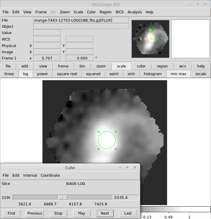
Task: Open the Scale dropdown menu
Action: [78, 12]
